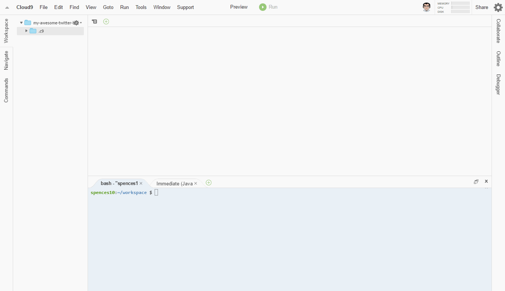The width and height of the screenshot is (505, 291).
Task: Open the Cloud9 menu
Action: (x=25, y=7)
